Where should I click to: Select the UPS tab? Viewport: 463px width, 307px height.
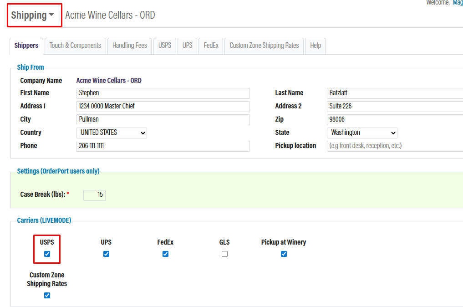coord(187,46)
